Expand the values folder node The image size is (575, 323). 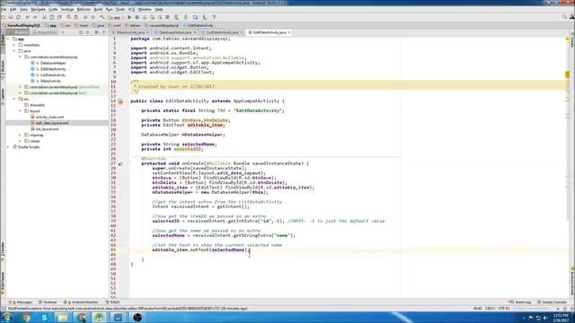pos(20,141)
